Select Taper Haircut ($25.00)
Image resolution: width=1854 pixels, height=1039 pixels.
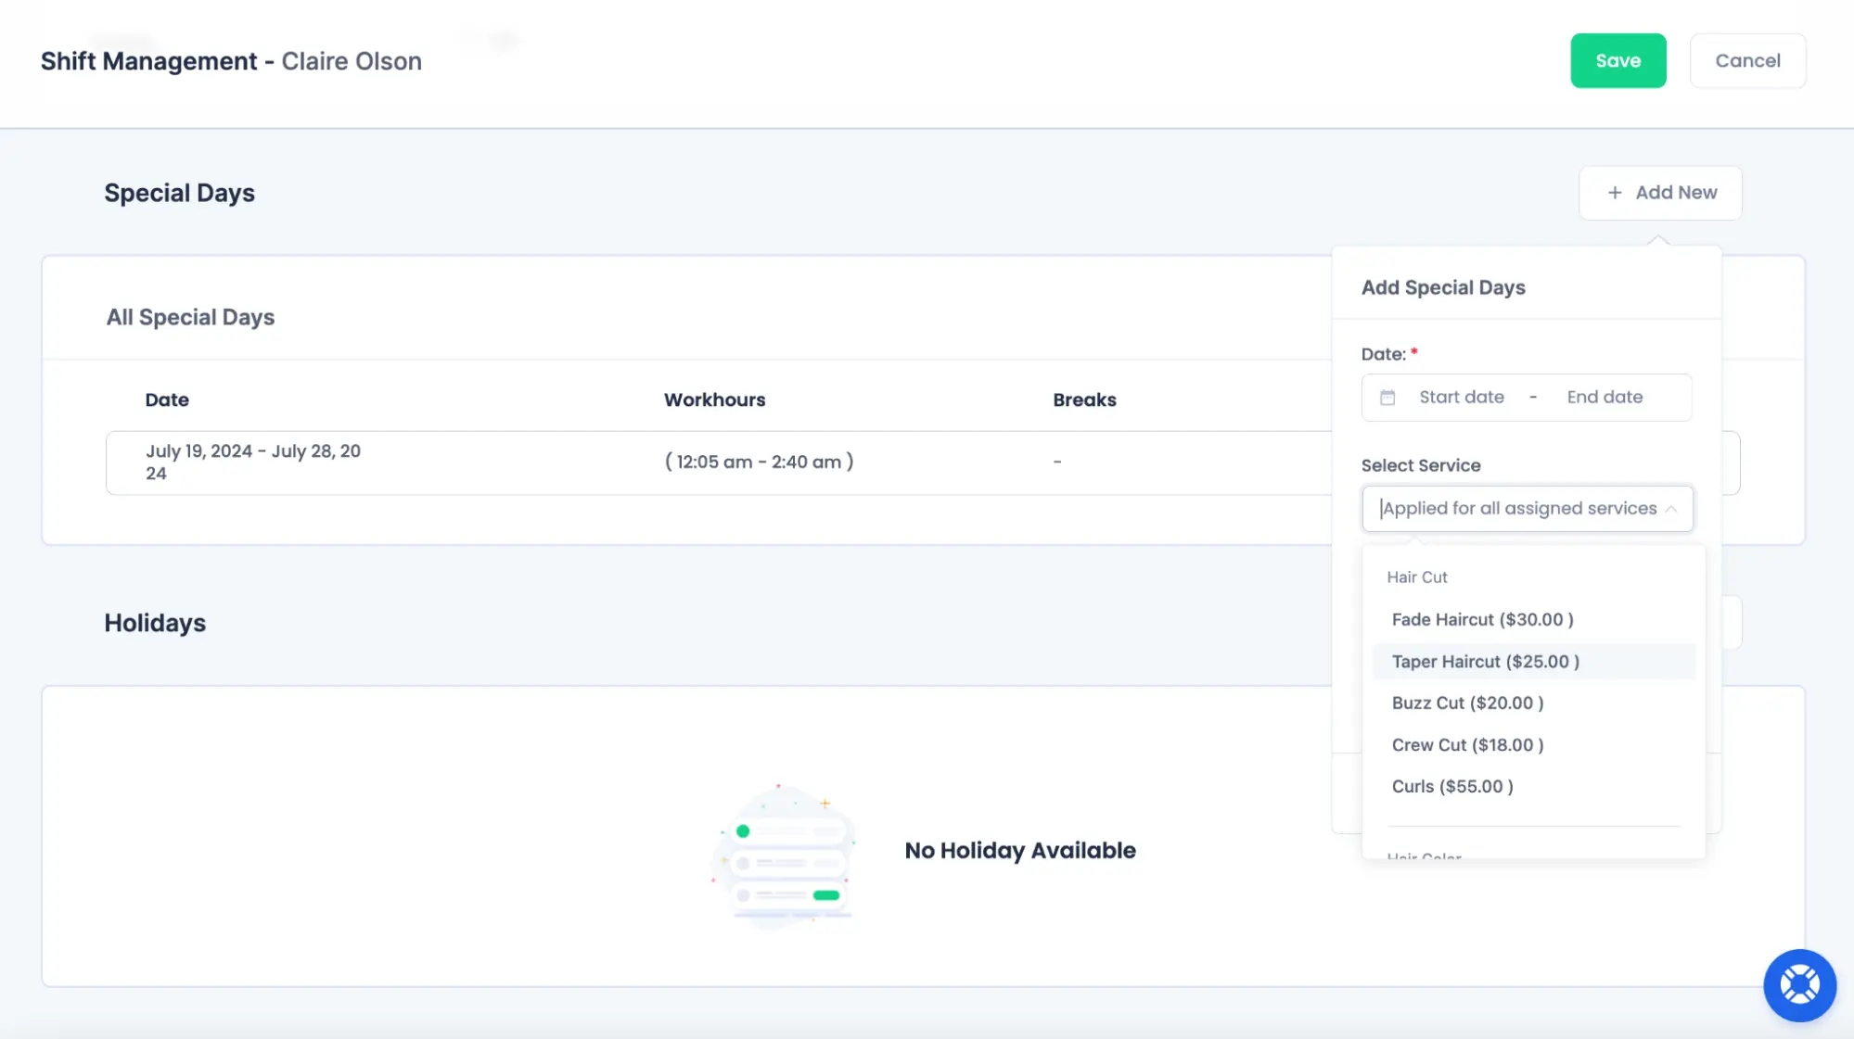tap(1484, 661)
